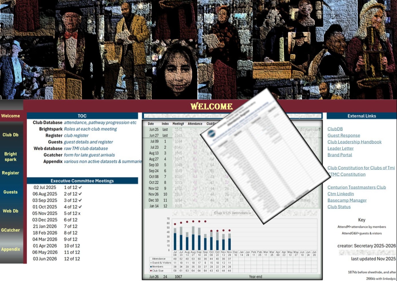
Task: Open the ClubDB external link
Action: (335, 129)
